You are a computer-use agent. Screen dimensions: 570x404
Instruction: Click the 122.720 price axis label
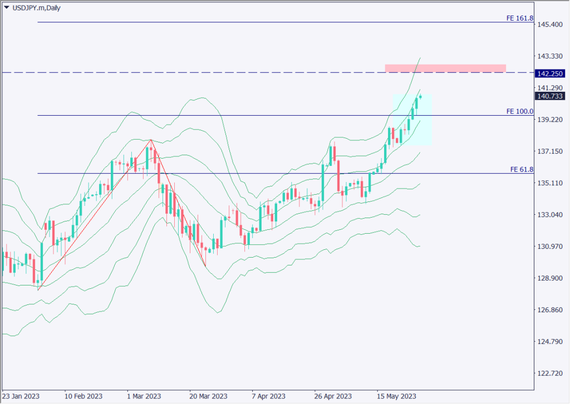pyautogui.click(x=548, y=373)
